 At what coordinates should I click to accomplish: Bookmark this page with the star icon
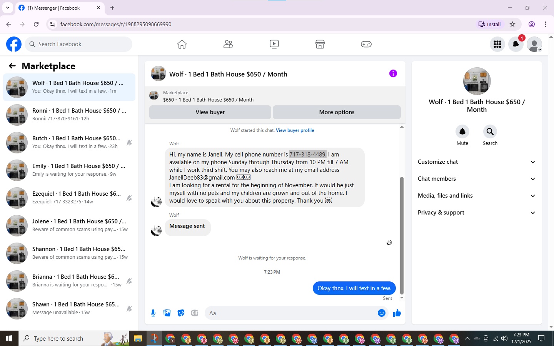(x=512, y=24)
